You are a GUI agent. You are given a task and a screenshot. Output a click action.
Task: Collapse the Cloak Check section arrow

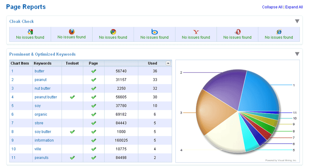[x=297, y=21]
